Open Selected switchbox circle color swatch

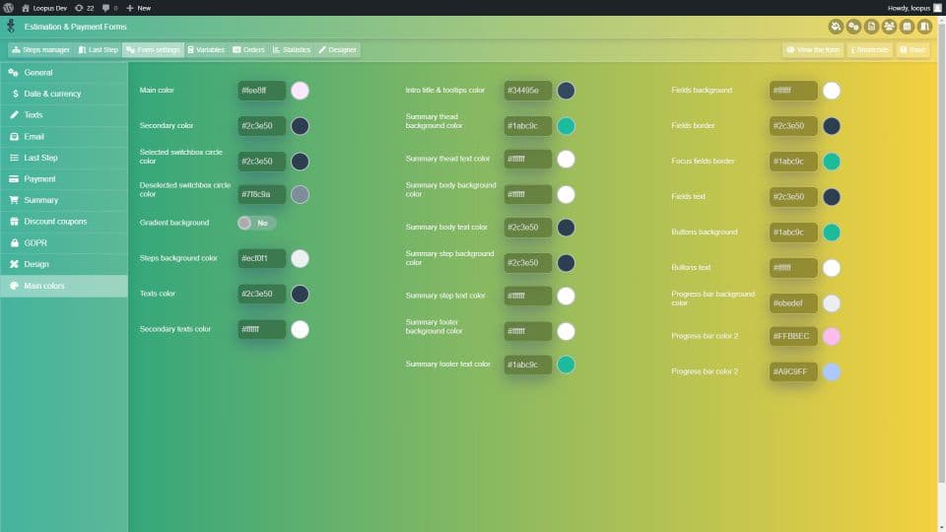tap(300, 161)
